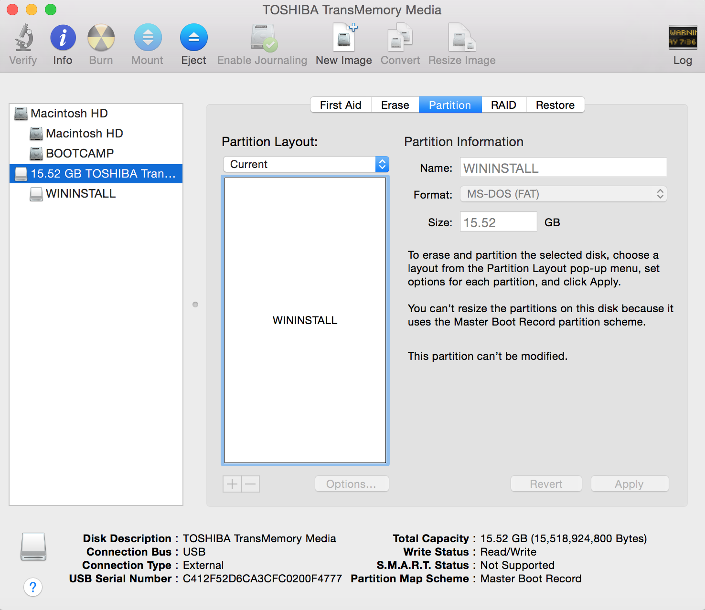705x610 pixels.
Task: Switch to the Restore tab
Action: coord(555,105)
